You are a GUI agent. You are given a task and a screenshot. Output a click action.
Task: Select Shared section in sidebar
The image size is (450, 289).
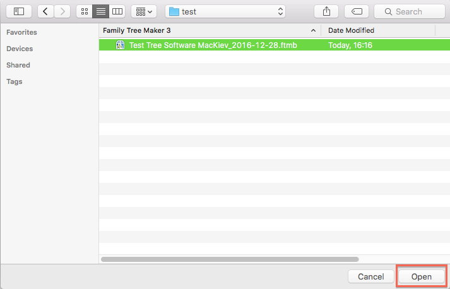point(18,65)
